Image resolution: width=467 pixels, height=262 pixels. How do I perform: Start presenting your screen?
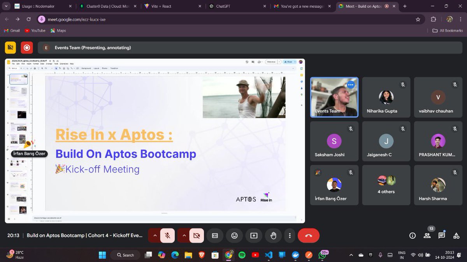[x=254, y=235]
